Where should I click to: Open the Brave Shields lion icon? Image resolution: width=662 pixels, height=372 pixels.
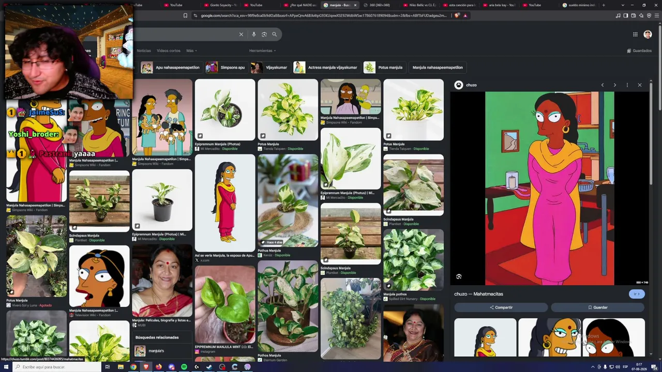pyautogui.click(x=457, y=16)
